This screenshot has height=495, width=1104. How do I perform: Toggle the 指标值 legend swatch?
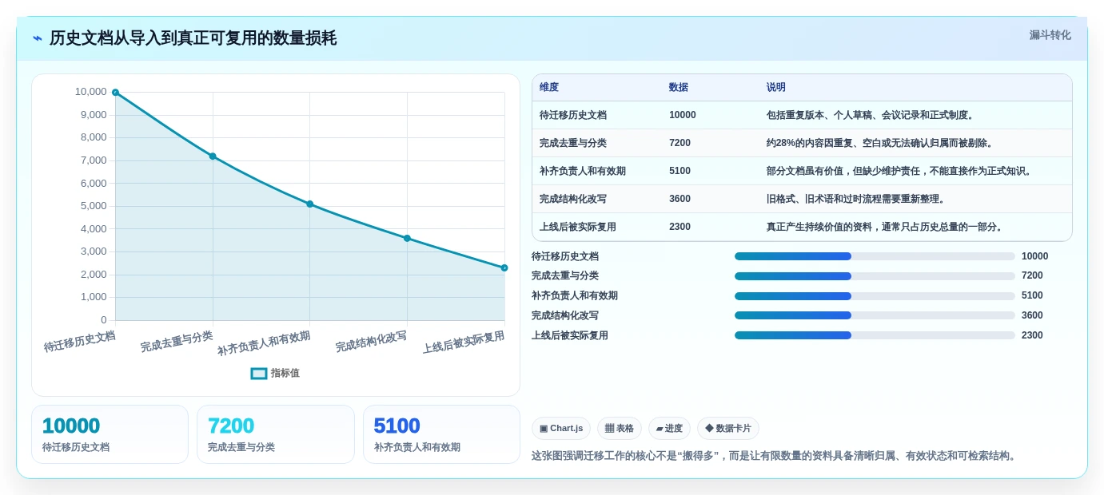coord(259,373)
